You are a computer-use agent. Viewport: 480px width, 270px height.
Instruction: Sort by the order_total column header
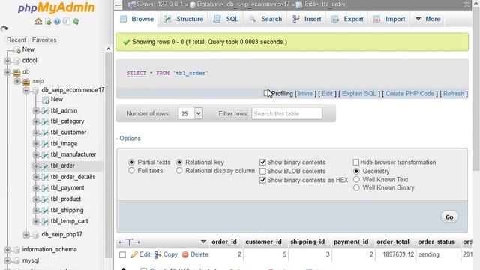pos(393,241)
